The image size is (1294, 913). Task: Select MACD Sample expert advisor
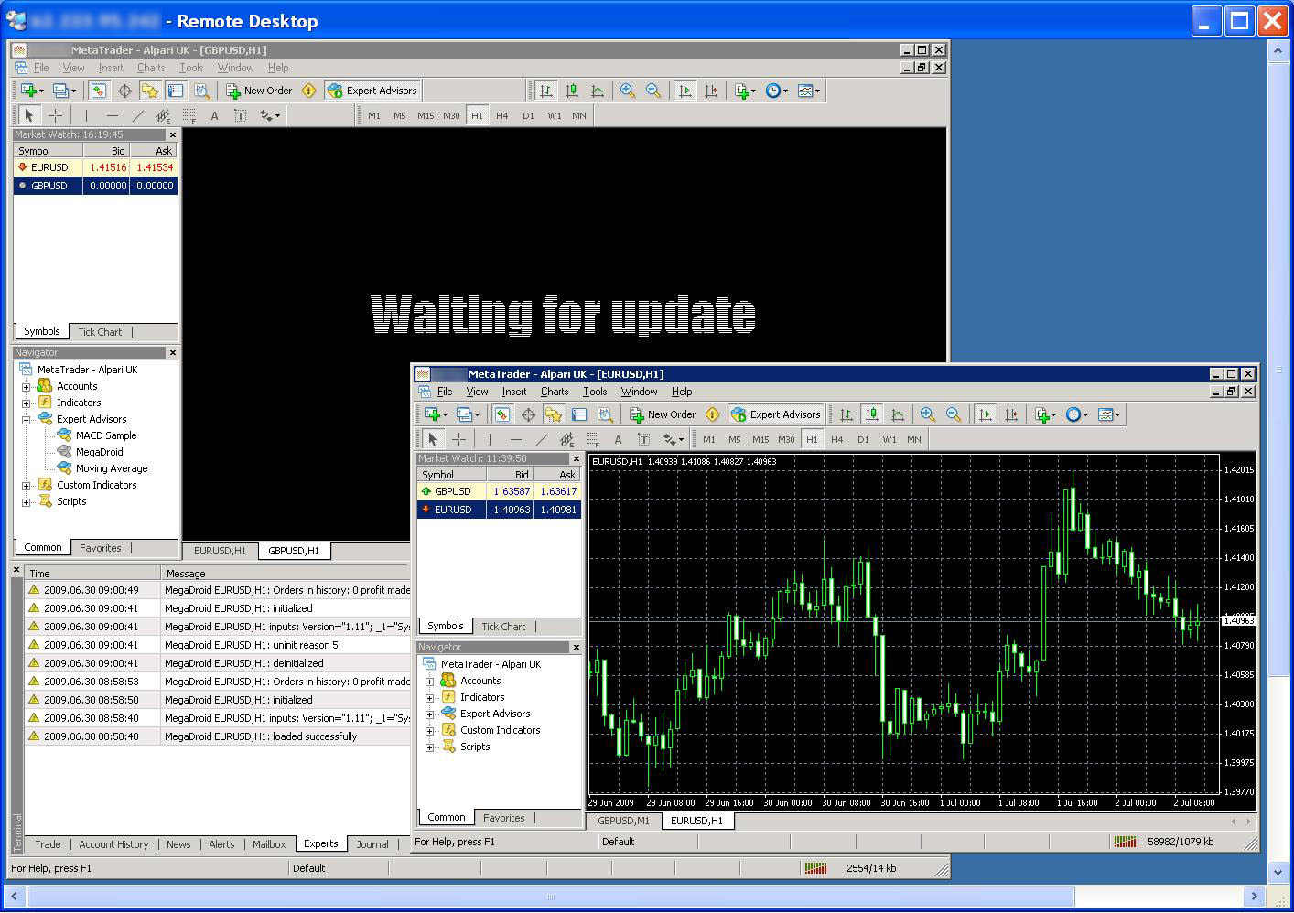(x=106, y=435)
